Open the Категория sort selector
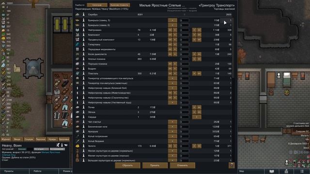310x174 pixels. point(97,5)
